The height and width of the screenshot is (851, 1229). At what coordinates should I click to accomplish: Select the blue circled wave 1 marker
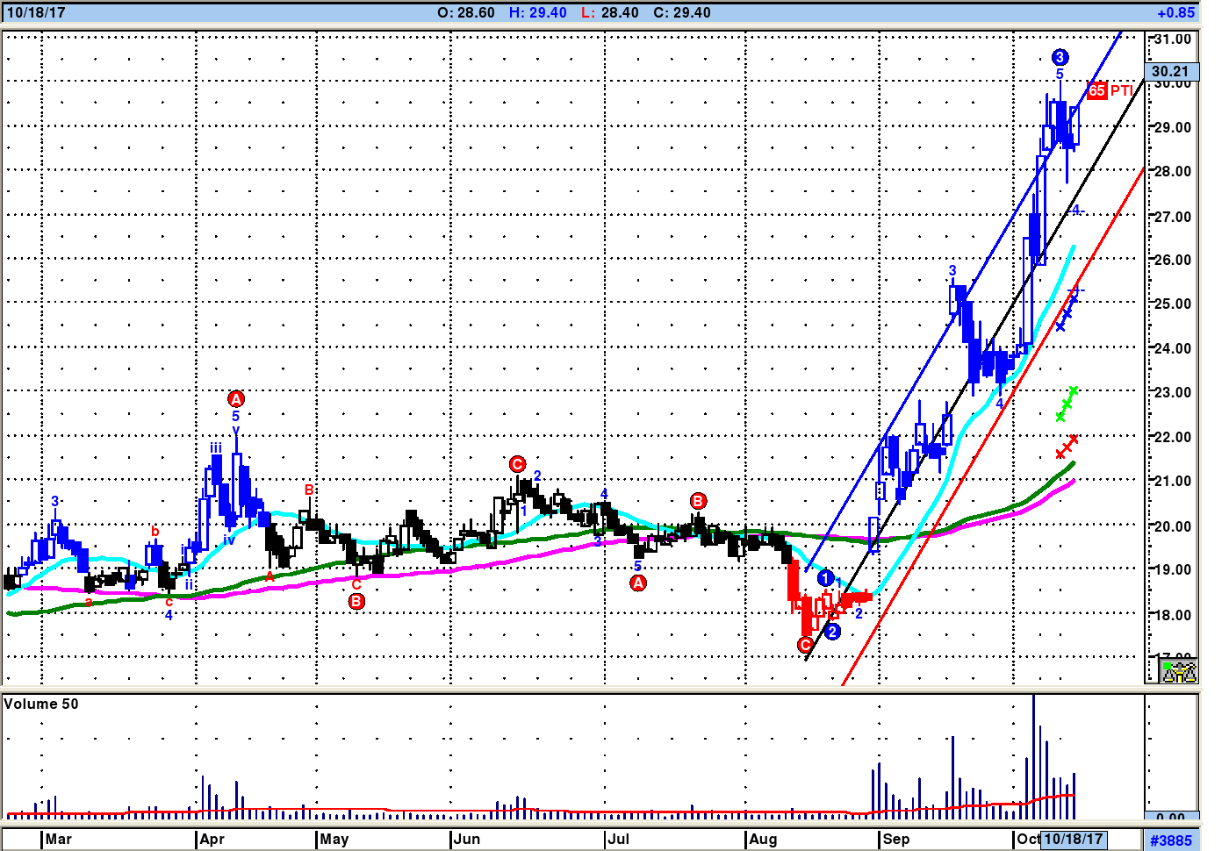pyautogui.click(x=825, y=578)
